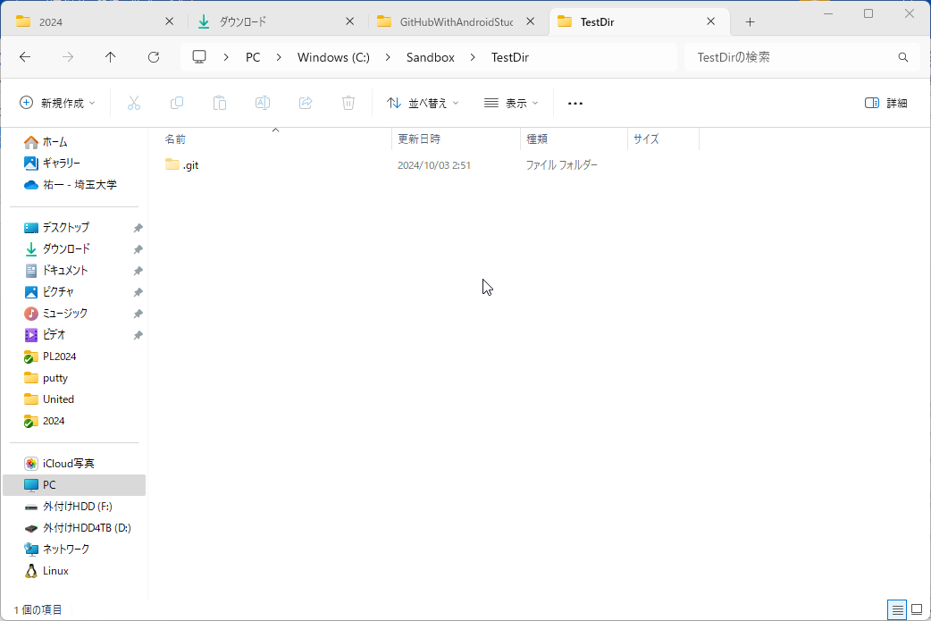931x621 pixels.
Task: Expand chevron after Windows (C:) breadcrumb
Action: click(x=388, y=57)
